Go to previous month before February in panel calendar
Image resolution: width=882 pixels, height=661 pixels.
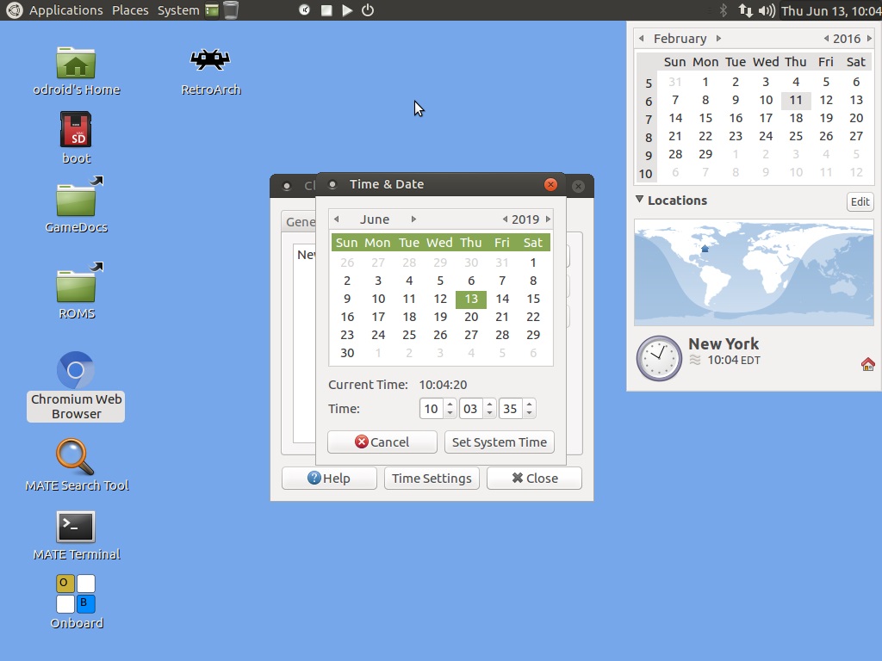point(642,39)
